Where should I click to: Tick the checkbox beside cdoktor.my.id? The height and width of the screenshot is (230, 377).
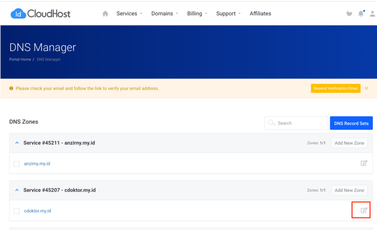pos(17,211)
